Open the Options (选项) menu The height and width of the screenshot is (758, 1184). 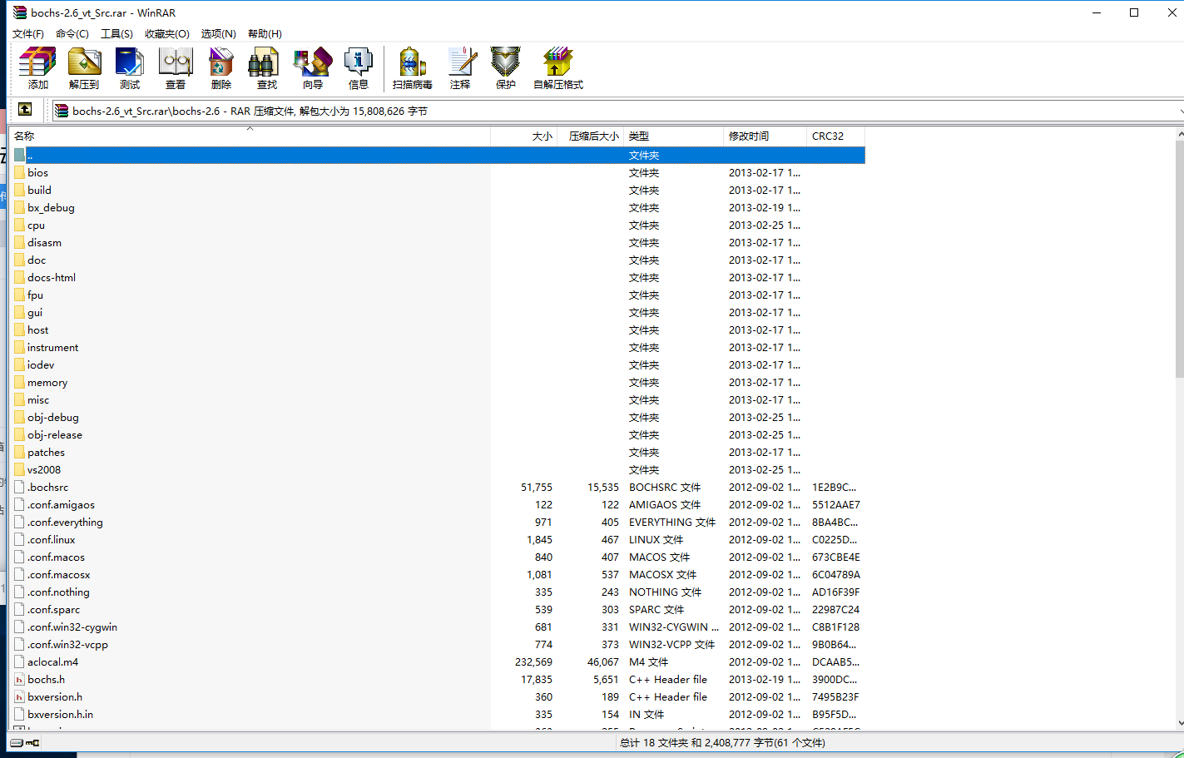coord(219,34)
